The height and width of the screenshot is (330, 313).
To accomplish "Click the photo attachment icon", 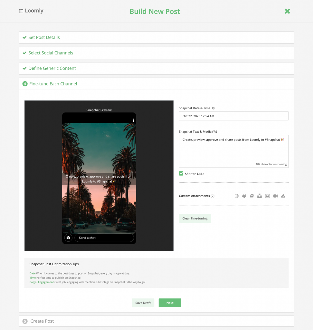I will point(267,196).
